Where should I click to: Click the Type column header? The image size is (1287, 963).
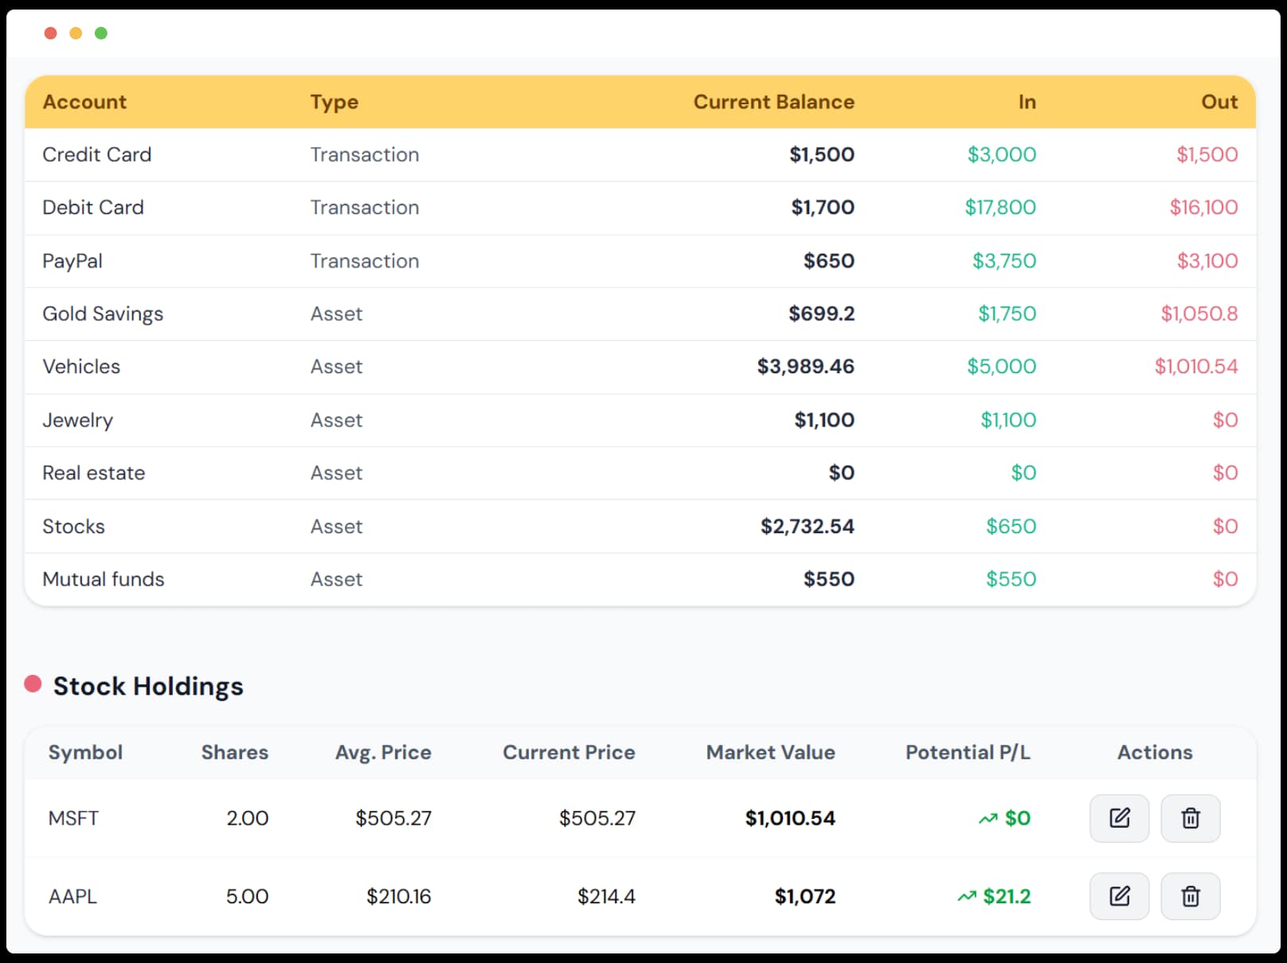coord(334,102)
